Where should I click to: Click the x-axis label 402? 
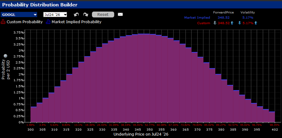pyautogui.click(x=275, y=130)
